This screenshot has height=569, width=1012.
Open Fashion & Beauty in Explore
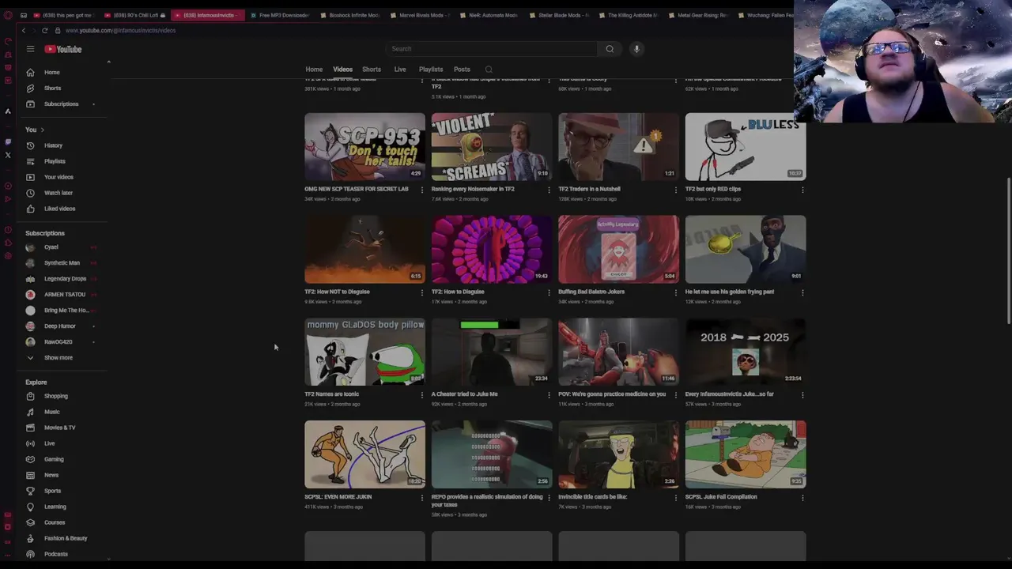point(66,538)
